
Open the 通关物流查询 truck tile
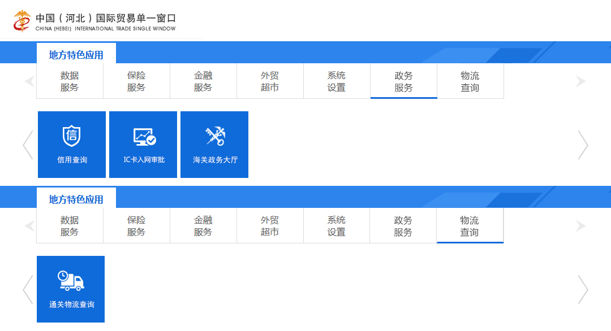[71, 289]
